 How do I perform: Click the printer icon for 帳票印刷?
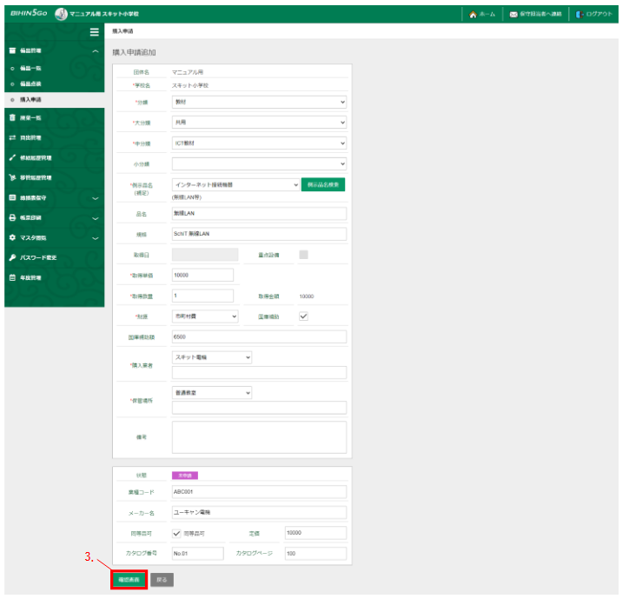point(12,217)
